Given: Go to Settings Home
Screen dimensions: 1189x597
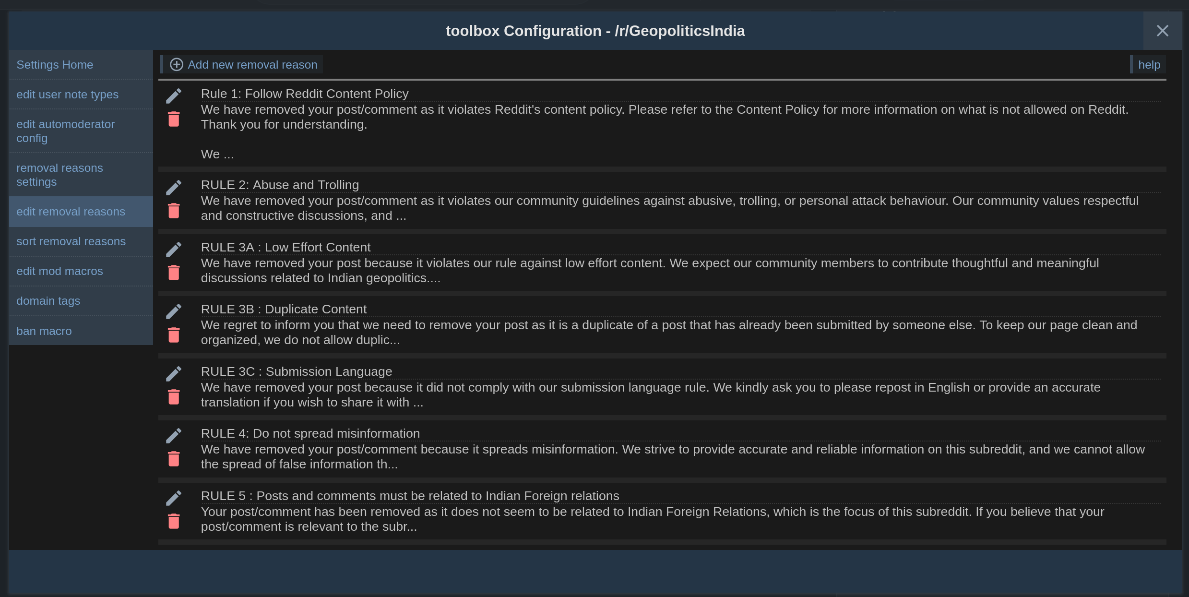Looking at the screenshot, I should pos(55,64).
